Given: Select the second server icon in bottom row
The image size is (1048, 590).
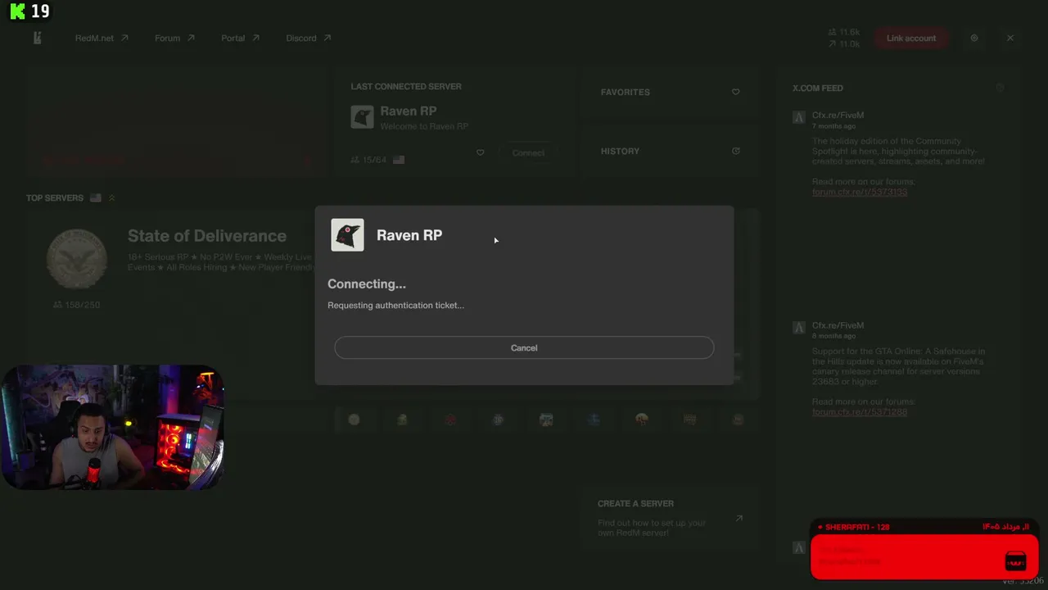Looking at the screenshot, I should pyautogui.click(x=402, y=420).
